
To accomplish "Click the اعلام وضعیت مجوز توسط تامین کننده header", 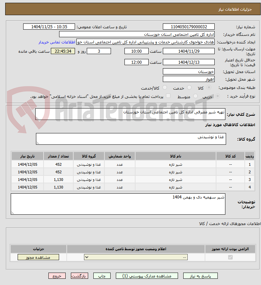I will click(x=136, y=249).
